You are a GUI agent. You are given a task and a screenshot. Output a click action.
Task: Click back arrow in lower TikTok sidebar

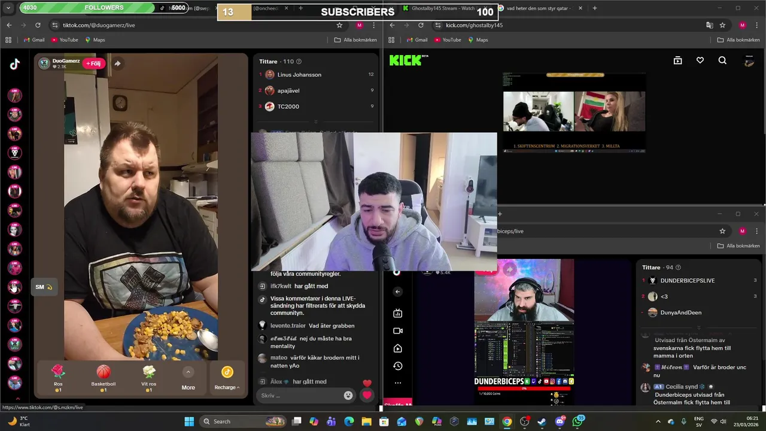397,292
